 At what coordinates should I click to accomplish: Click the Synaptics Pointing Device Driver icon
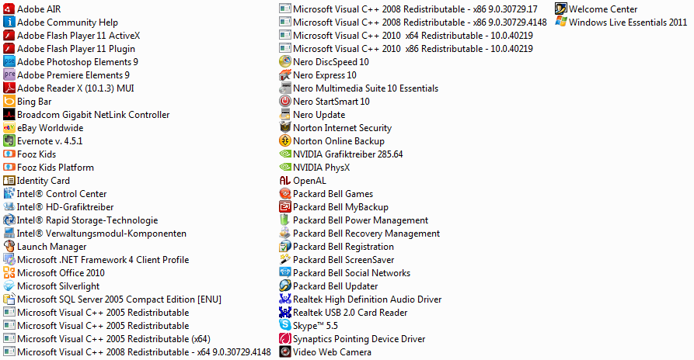(x=285, y=339)
